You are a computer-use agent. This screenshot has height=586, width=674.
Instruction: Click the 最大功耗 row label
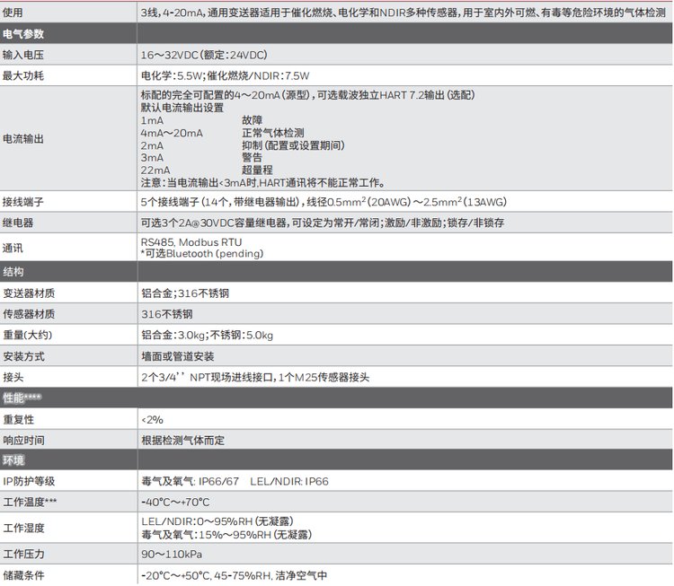click(x=24, y=76)
